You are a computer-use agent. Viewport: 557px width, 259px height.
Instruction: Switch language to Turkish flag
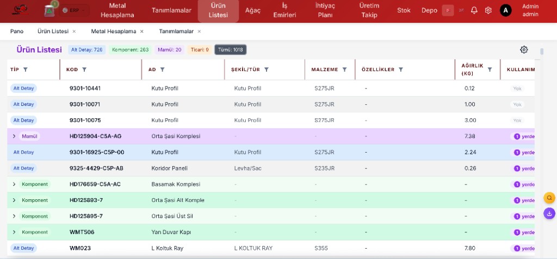[448, 10]
